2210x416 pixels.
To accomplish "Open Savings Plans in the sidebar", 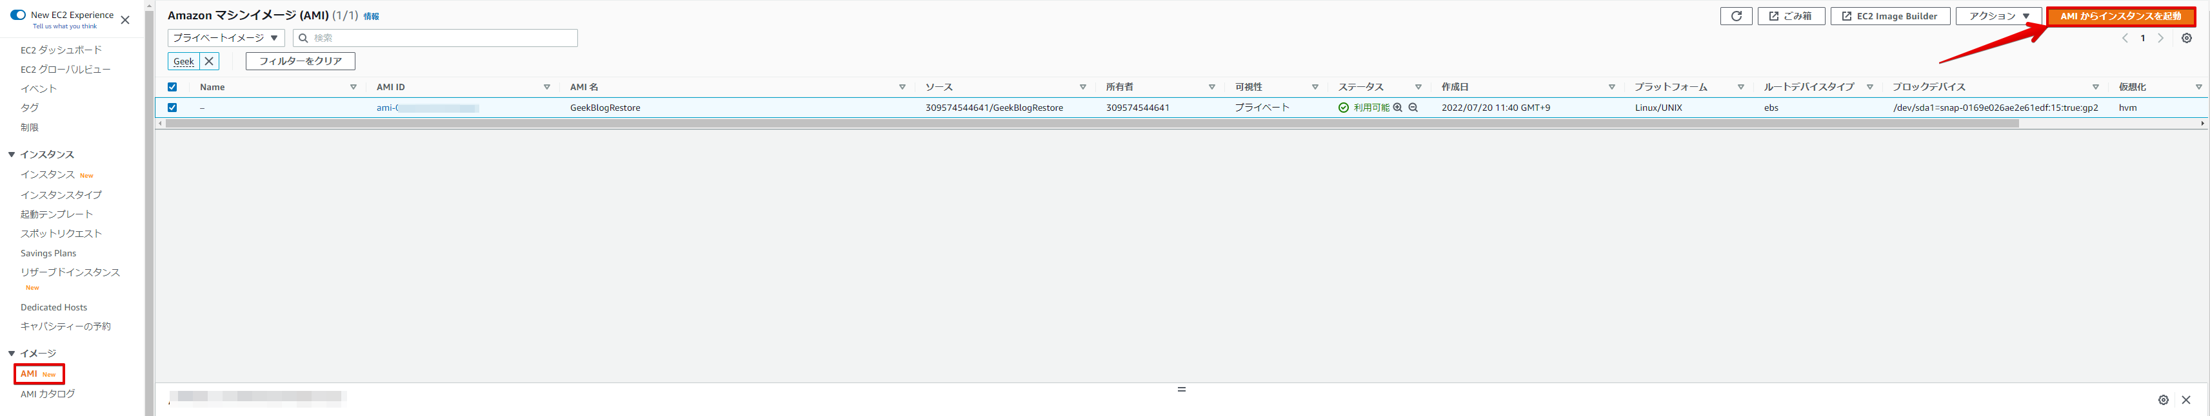I will click(48, 253).
